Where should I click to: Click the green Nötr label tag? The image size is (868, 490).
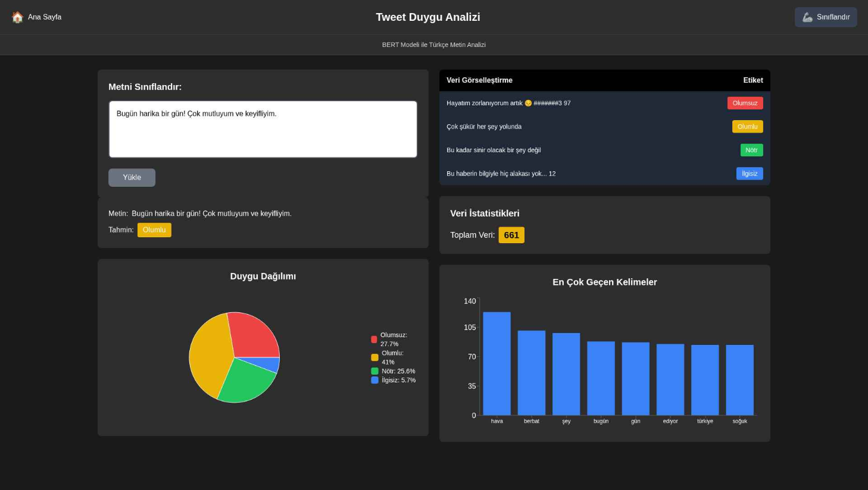pos(751,150)
